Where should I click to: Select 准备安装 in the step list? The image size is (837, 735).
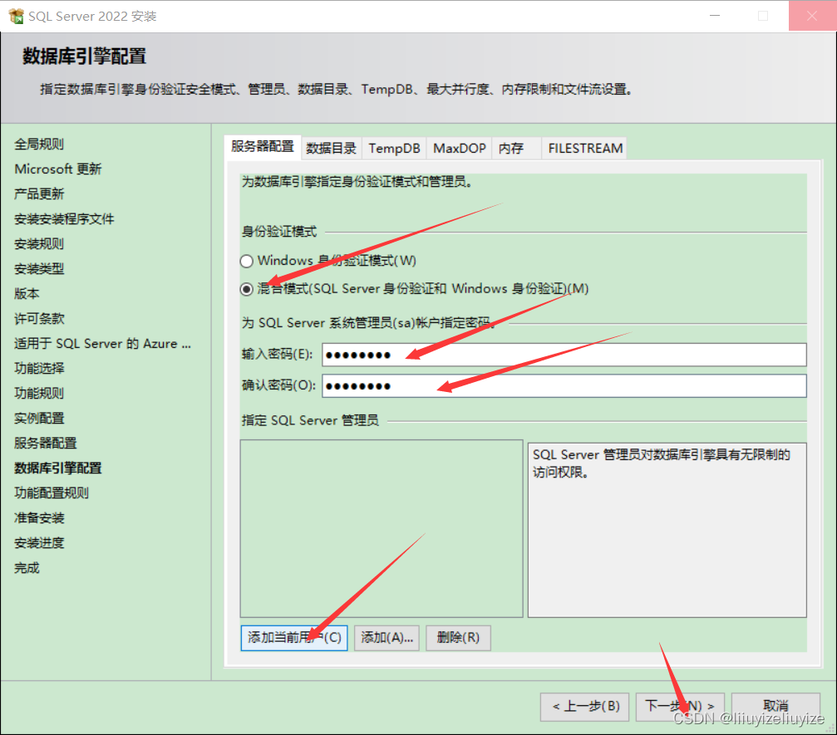39,518
